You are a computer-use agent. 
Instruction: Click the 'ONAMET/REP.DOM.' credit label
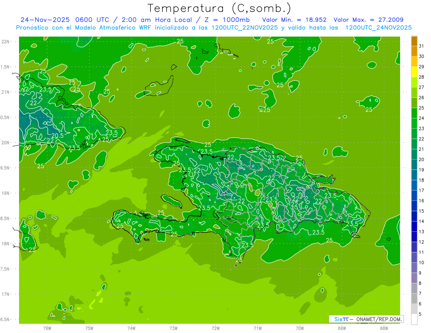point(378,319)
